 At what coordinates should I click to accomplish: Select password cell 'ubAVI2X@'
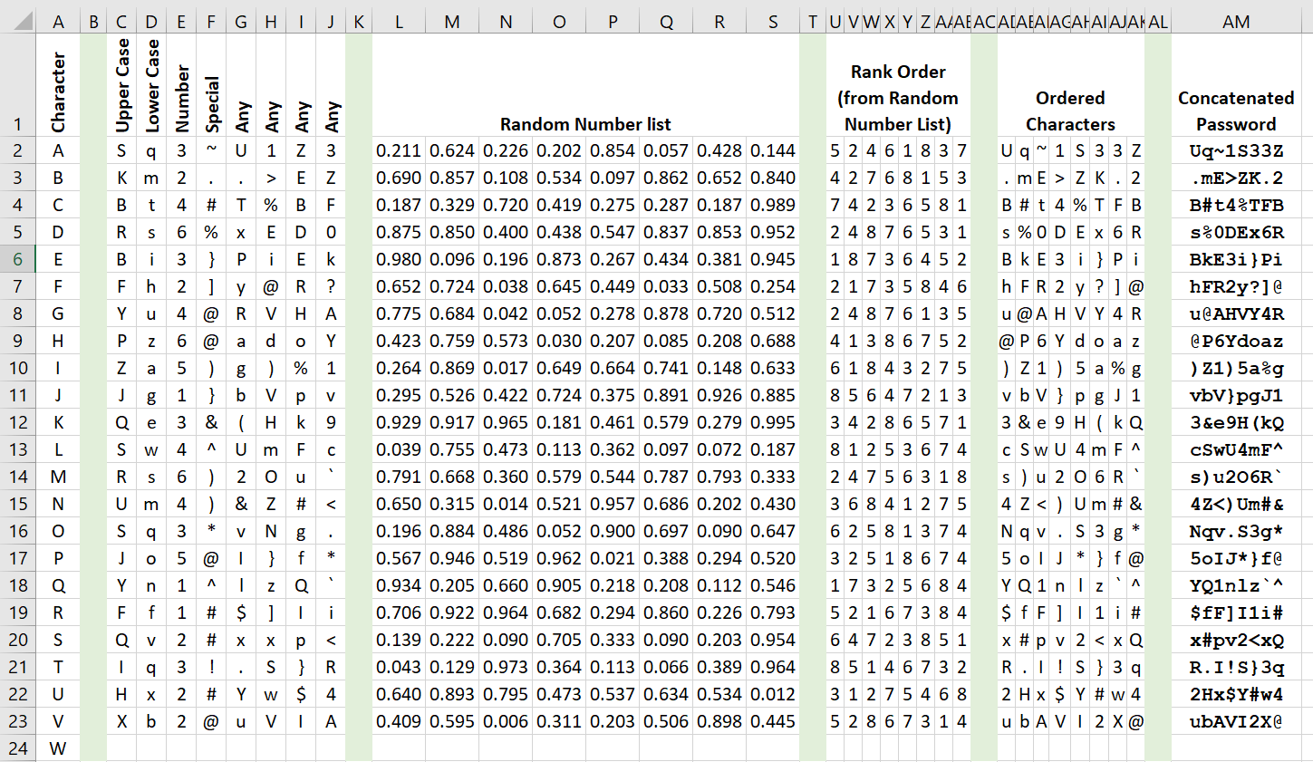click(1236, 721)
